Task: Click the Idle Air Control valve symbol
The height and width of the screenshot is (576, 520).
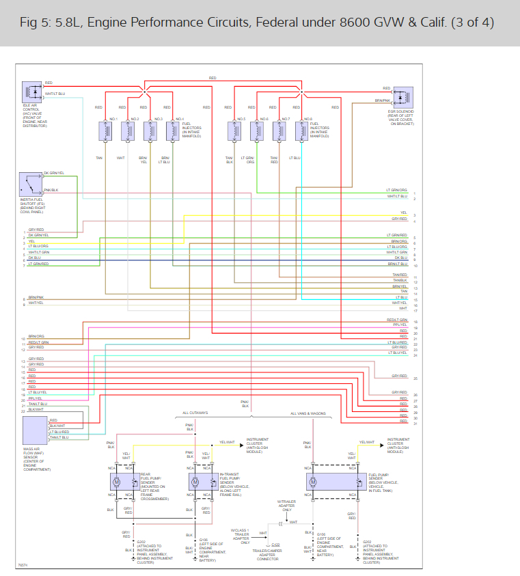Action: coord(32,92)
